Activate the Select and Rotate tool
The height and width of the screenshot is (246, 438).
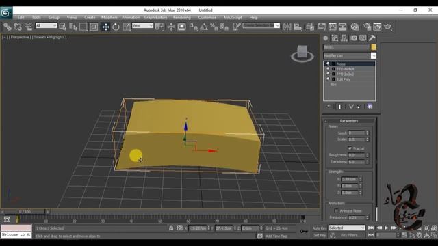(x=116, y=27)
